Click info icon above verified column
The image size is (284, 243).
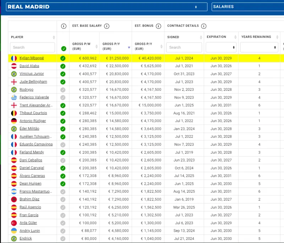coord(64,26)
